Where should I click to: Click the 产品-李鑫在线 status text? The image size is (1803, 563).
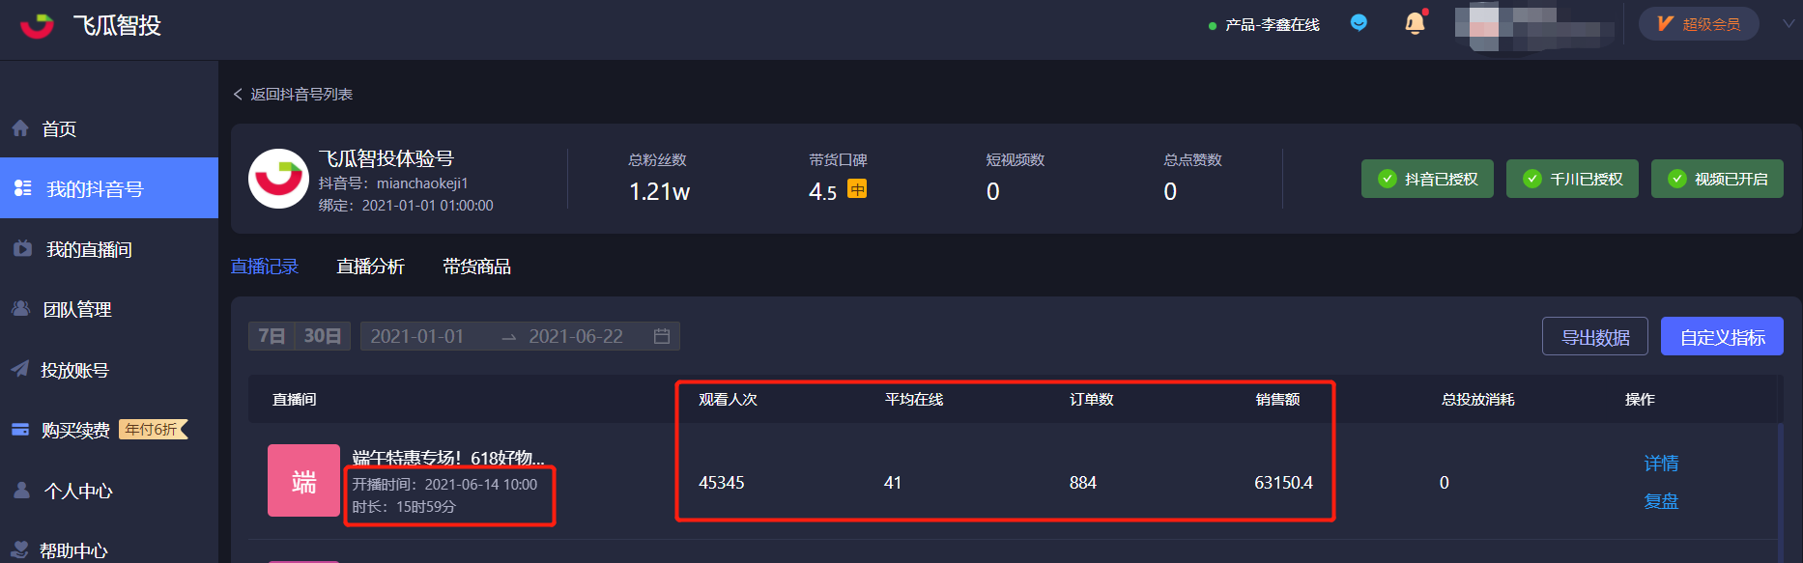click(1272, 25)
